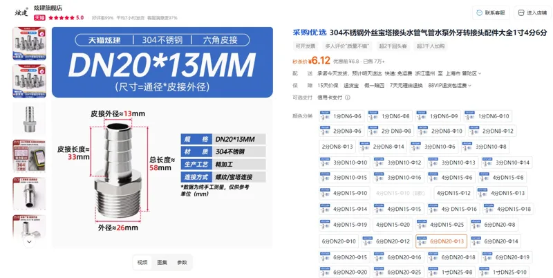Pick the 4分DN15-Φ12 size
Viewport: 553px width, 278px height.
click(x=453, y=193)
